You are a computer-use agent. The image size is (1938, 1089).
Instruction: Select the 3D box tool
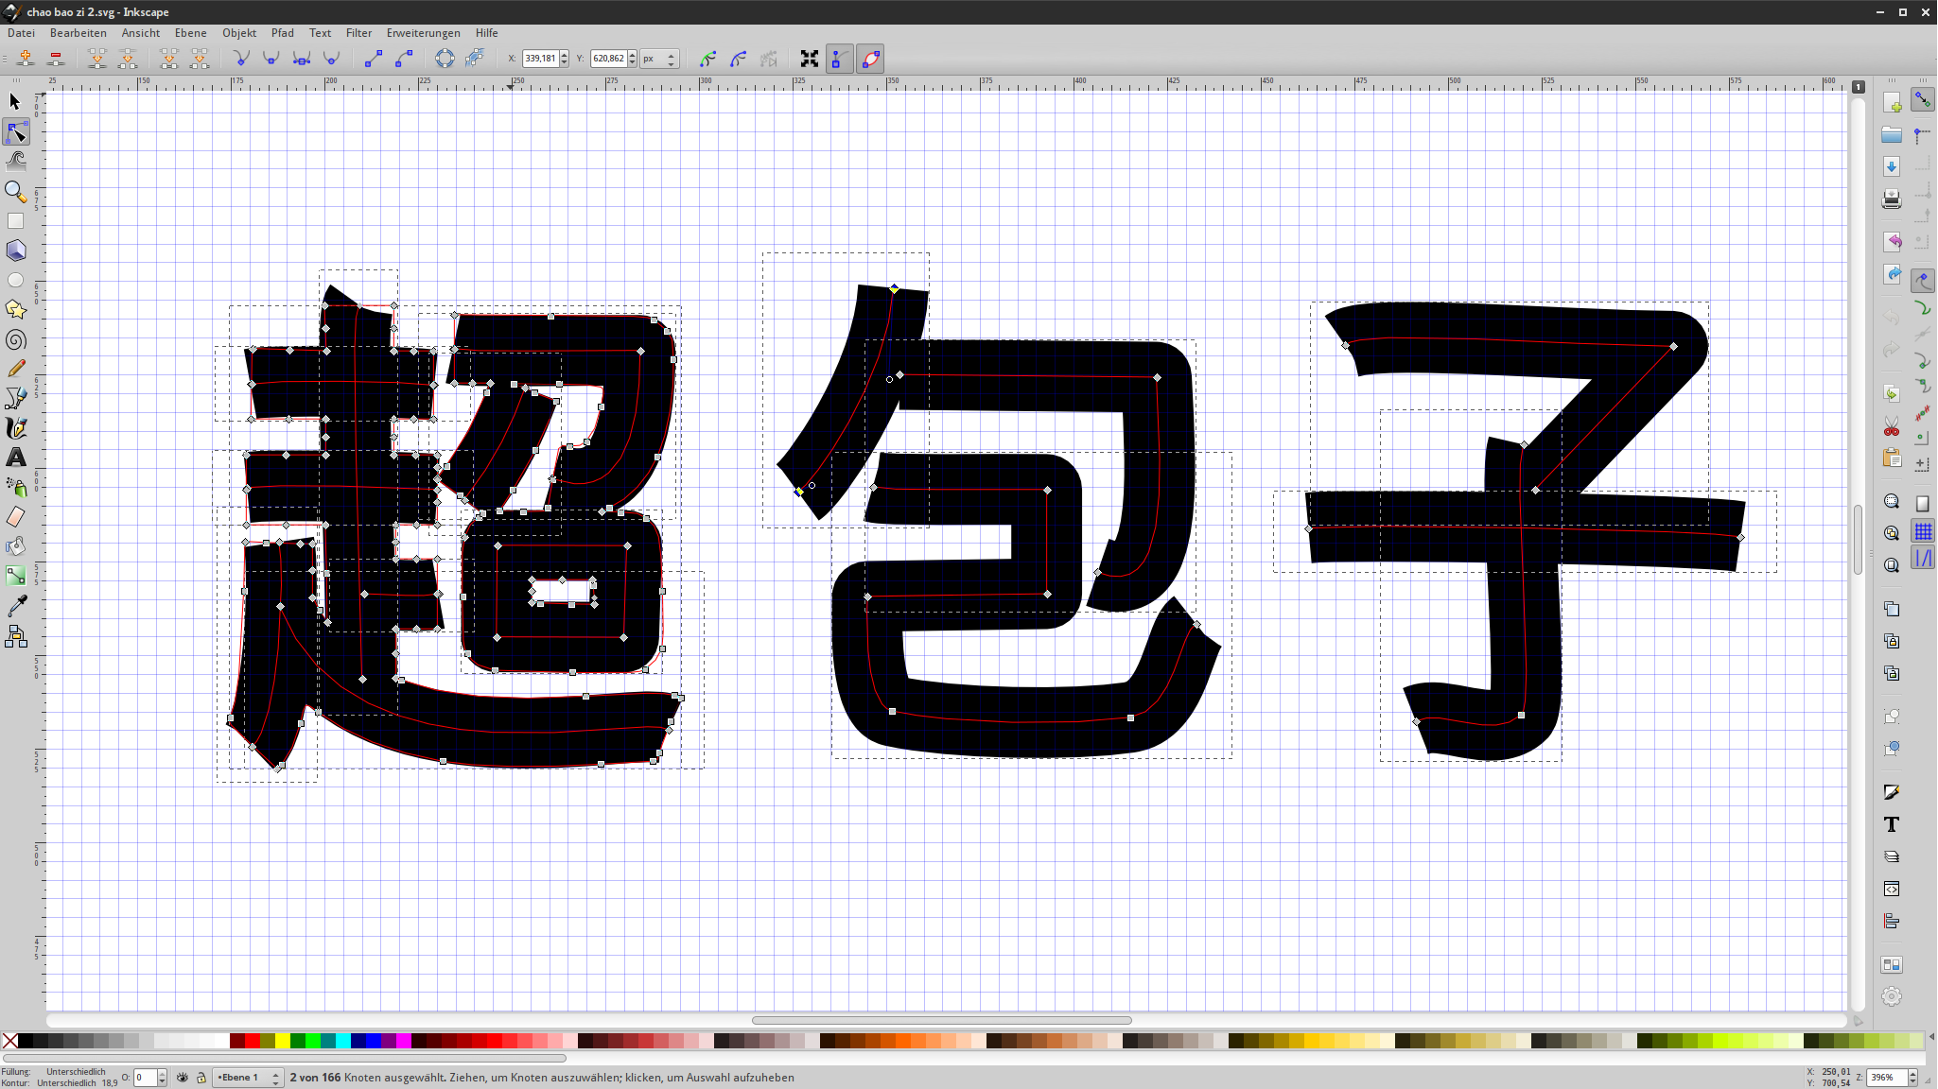click(15, 251)
